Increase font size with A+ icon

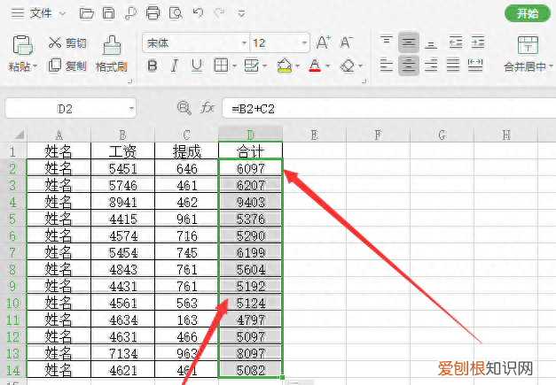[x=324, y=42]
